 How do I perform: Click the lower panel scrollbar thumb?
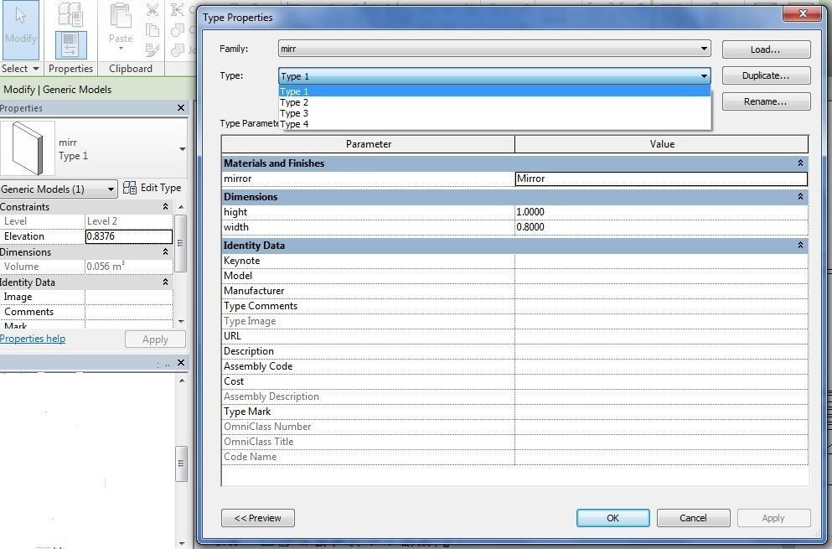pos(181,464)
